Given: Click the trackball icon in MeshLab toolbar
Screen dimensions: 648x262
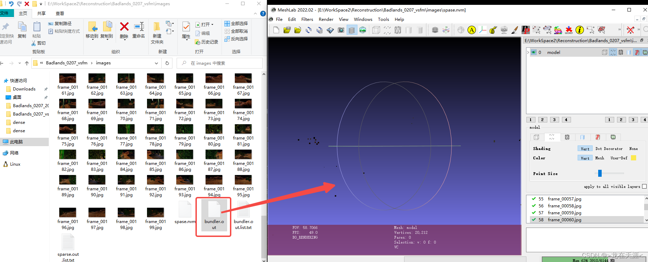Looking at the screenshot, I should [461, 30].
